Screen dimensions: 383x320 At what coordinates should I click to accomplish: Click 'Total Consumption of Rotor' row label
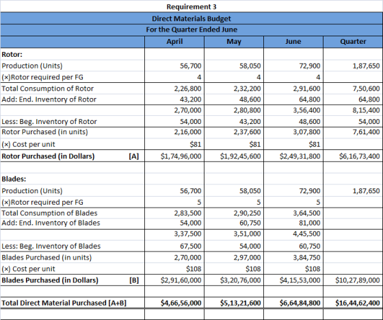[x=48, y=88]
